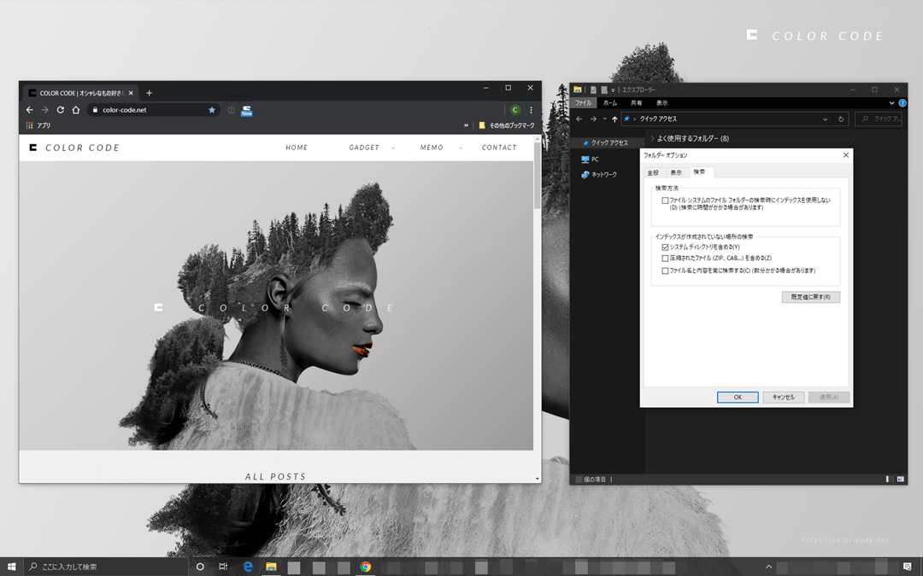Click the scroll down arrow in Chrome page
Screen dimensions: 923x576
click(x=537, y=479)
